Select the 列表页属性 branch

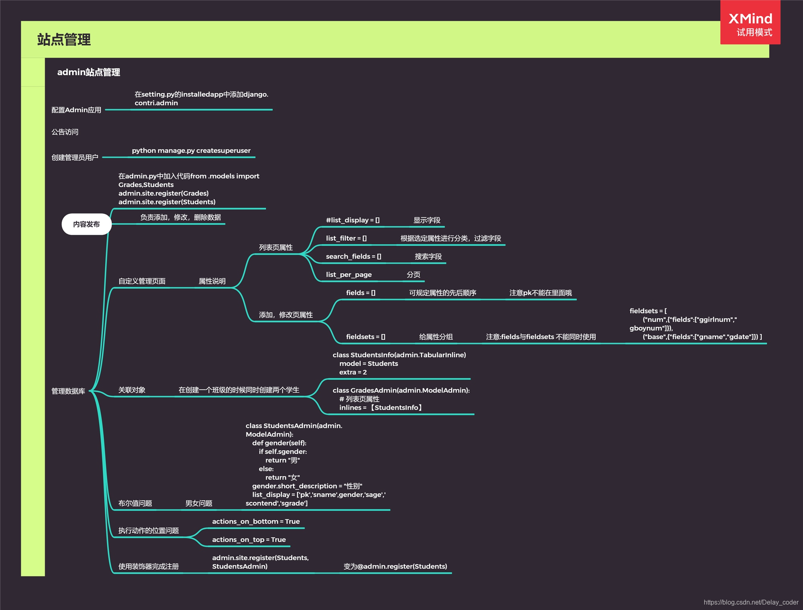(x=275, y=247)
